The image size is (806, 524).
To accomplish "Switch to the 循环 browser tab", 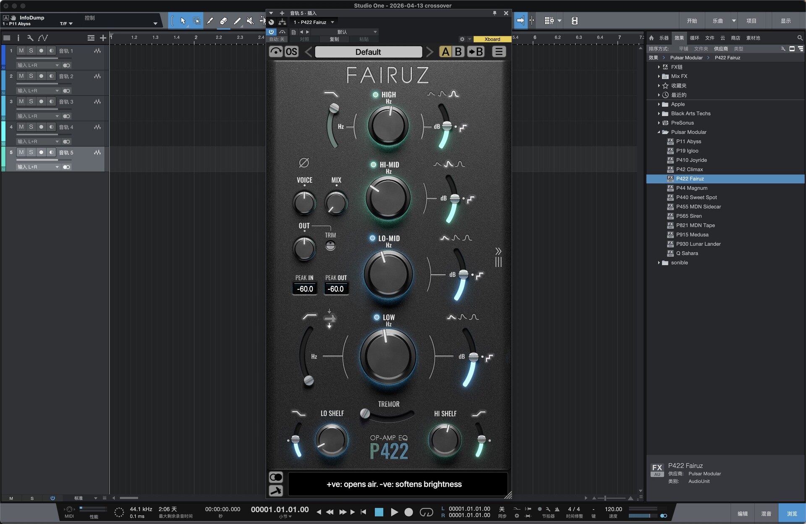I will click(695, 38).
